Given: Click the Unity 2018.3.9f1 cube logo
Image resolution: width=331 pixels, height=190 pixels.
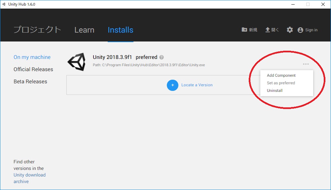Looking at the screenshot, I should point(76,62).
